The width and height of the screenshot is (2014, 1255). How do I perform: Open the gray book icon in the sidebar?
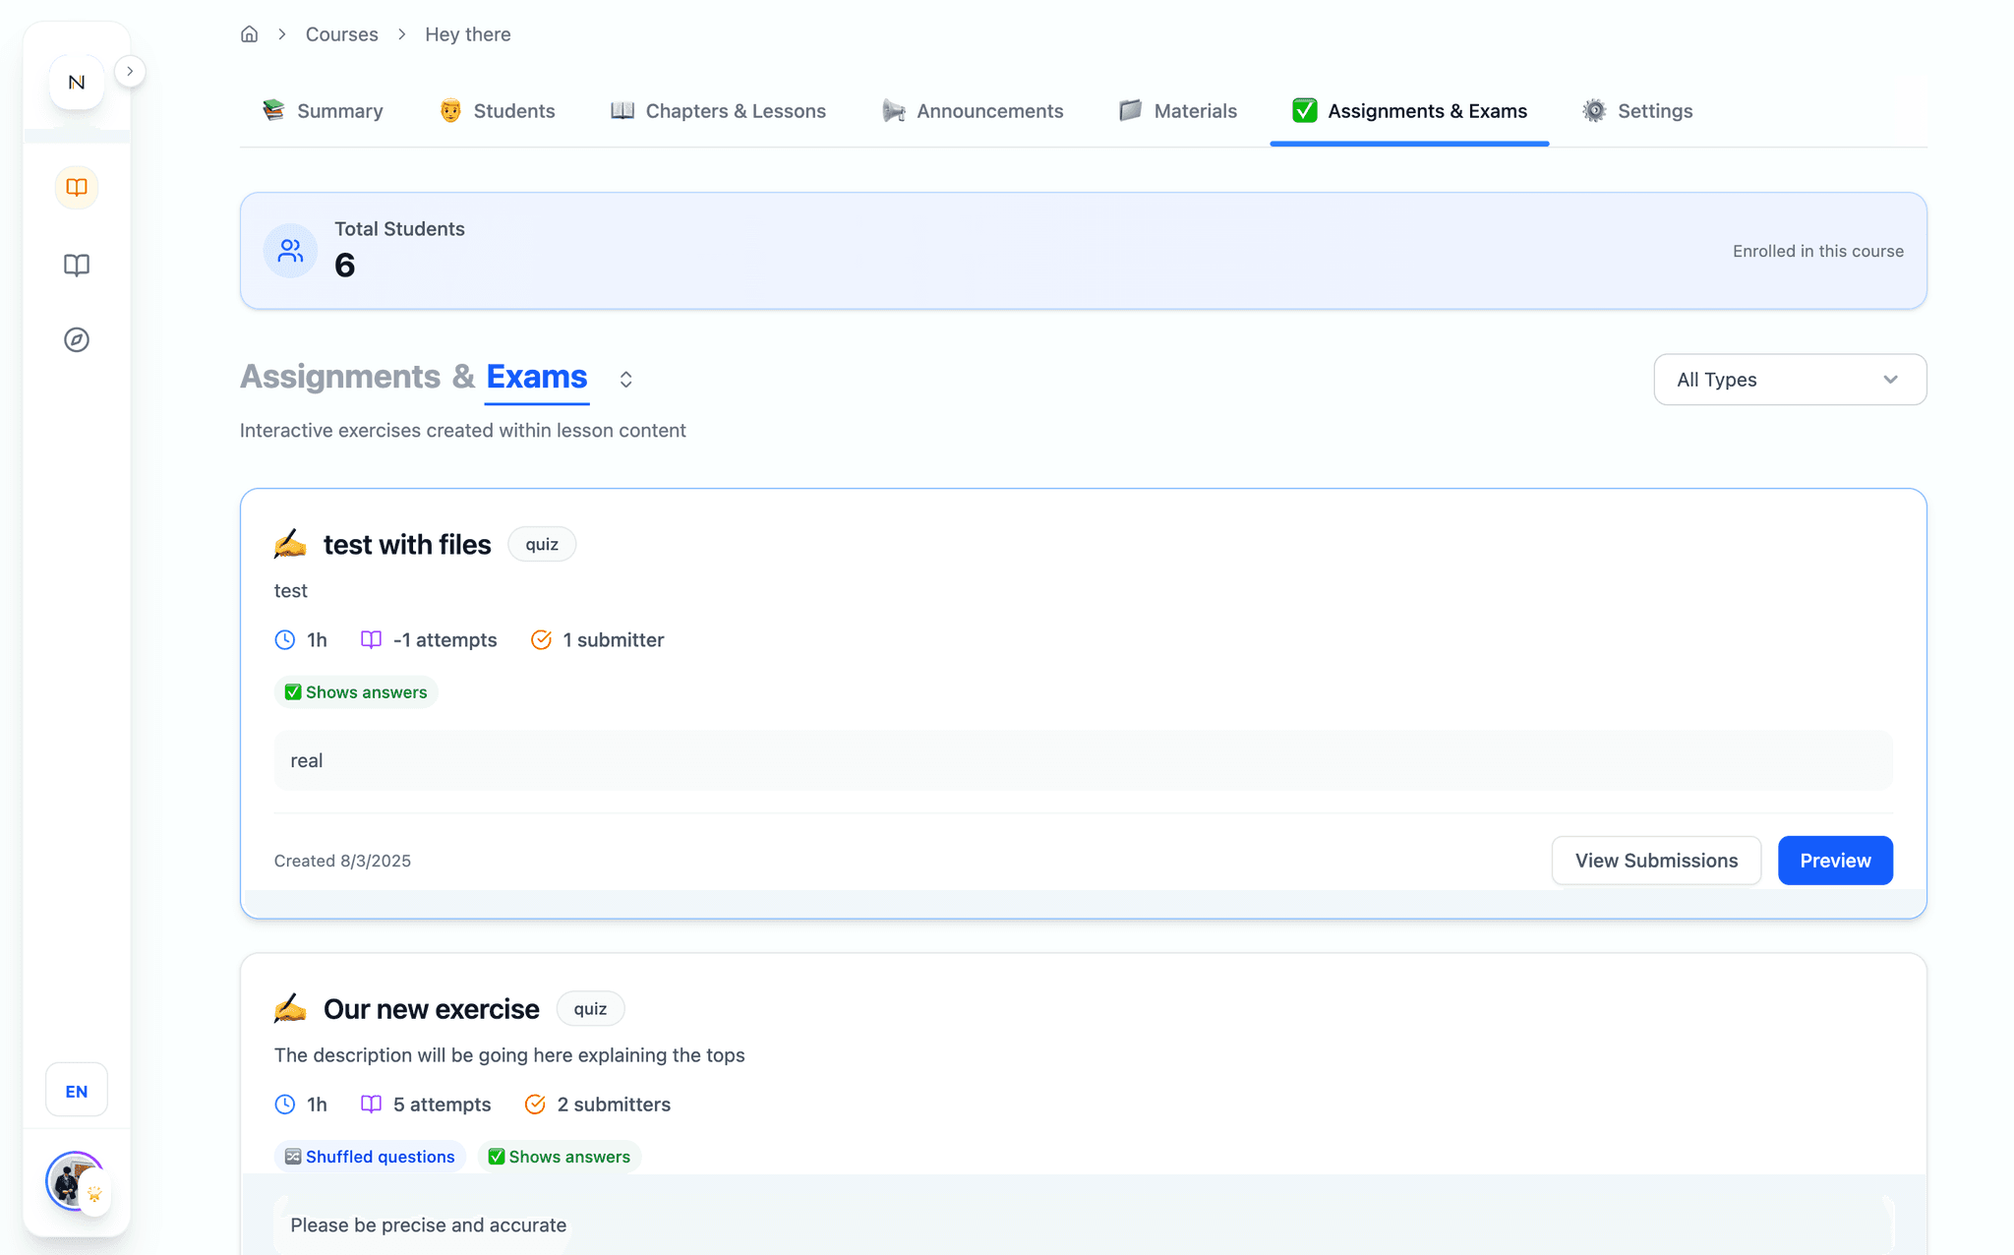pos(77,265)
